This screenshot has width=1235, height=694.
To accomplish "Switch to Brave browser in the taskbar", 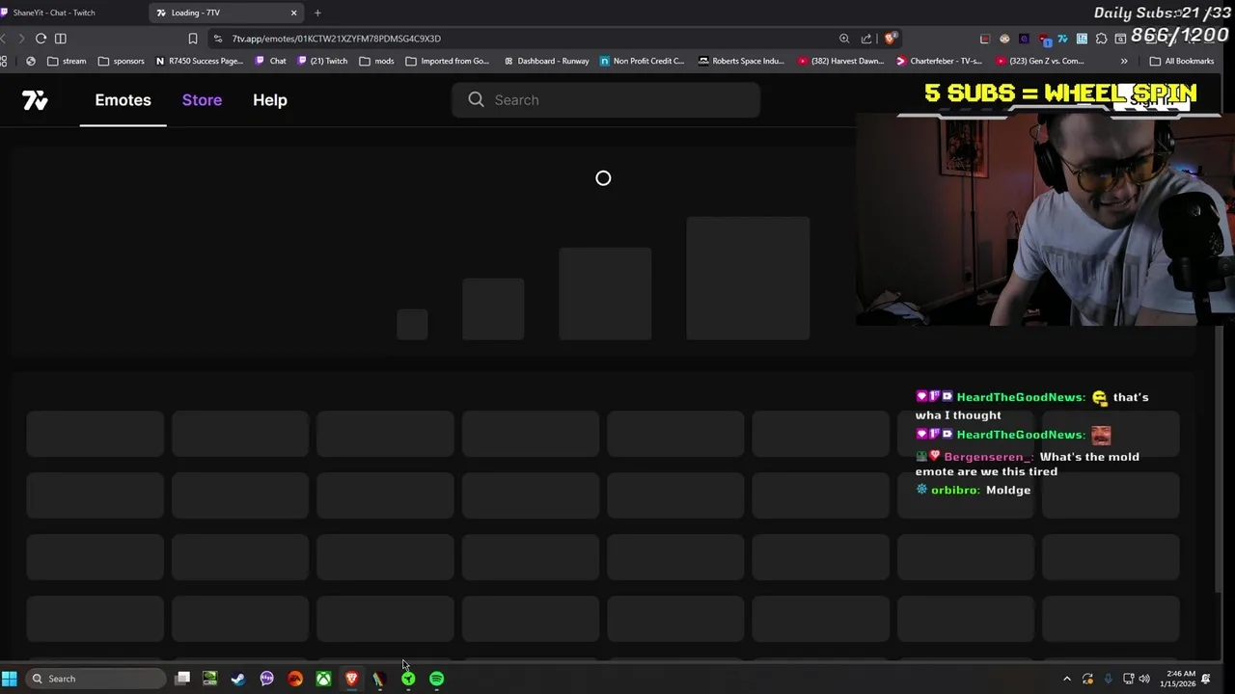I will pyautogui.click(x=351, y=679).
